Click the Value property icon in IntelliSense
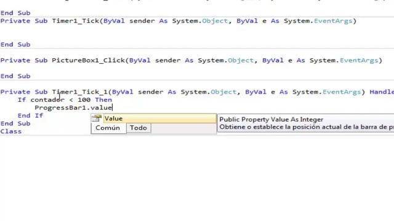The width and height of the screenshot is (394, 221). tap(97, 118)
